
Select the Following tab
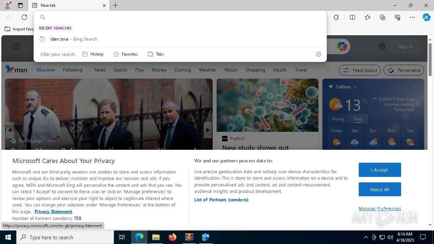73,70
